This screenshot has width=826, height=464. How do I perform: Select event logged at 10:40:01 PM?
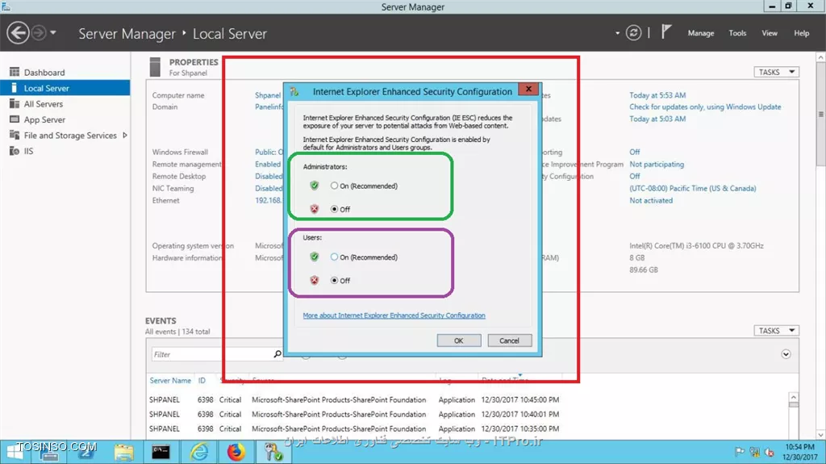[354, 415]
